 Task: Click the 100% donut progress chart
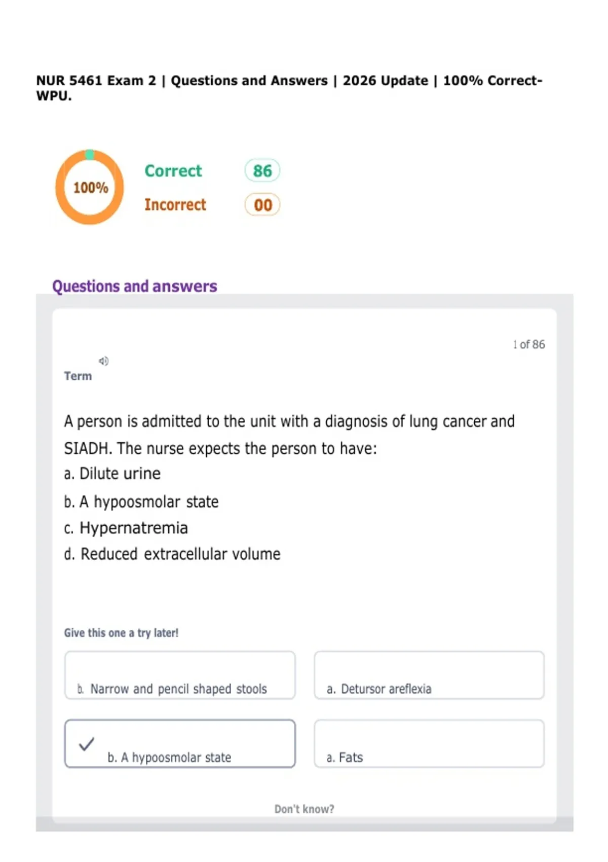coord(90,187)
